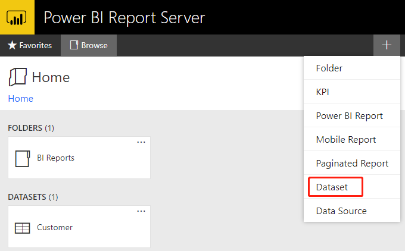This screenshot has width=405, height=251.
Task: Select Paginated Report menu entry
Action: [352, 163]
